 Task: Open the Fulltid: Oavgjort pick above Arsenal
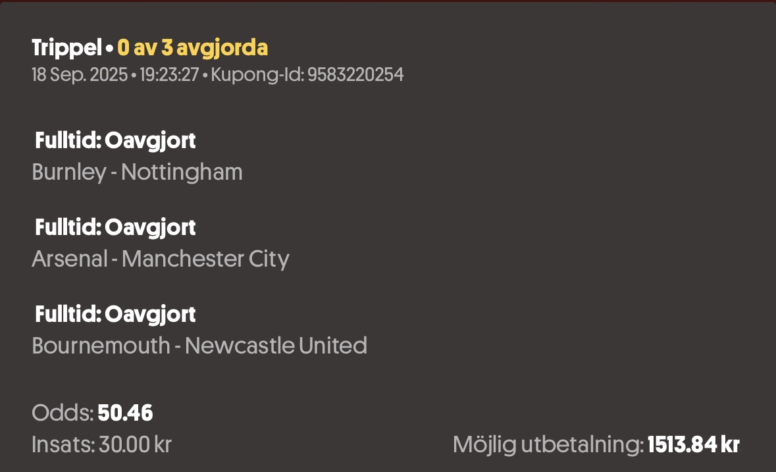click(x=115, y=227)
